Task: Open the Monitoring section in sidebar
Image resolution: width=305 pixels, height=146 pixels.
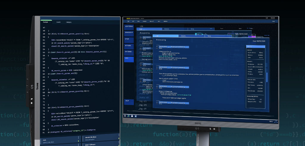Action: (129, 27)
